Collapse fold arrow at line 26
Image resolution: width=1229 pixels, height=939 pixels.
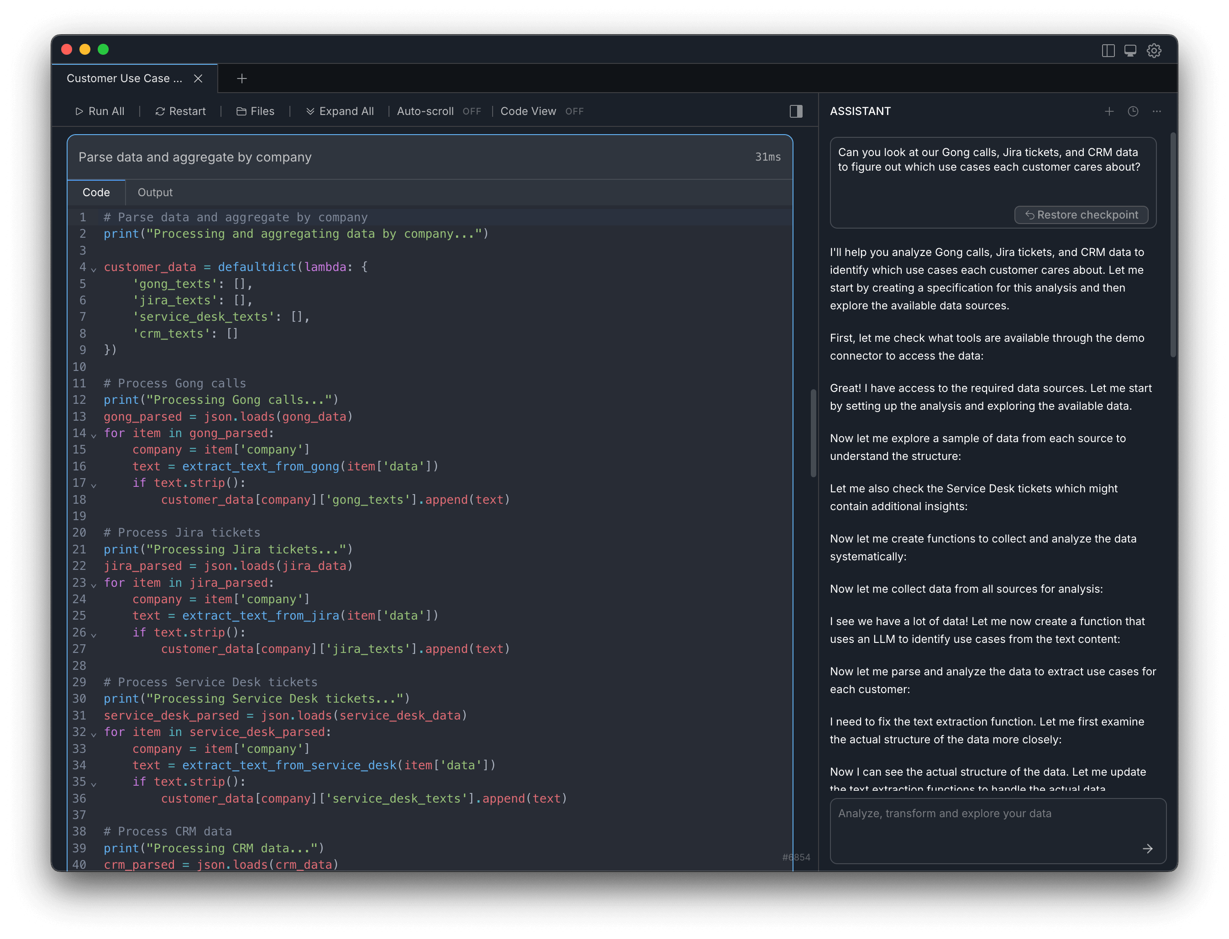click(94, 635)
